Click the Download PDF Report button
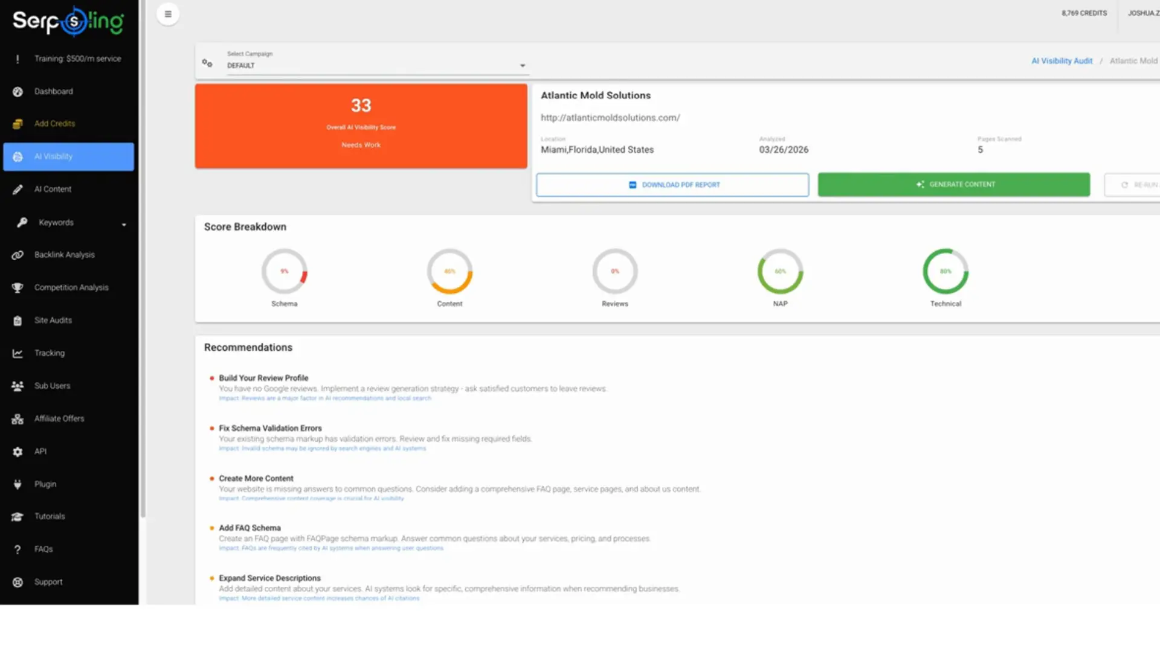Viewport: 1160px width, 652px height. pyautogui.click(x=672, y=185)
